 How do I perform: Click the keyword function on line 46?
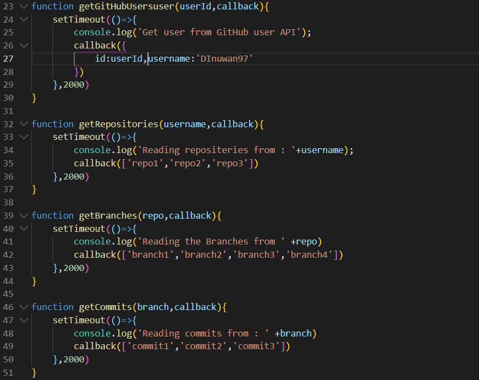click(x=52, y=307)
